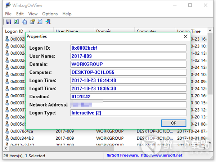Click the user icon in row 0x0078c4ca
This screenshot has width=216, height=162.
pos(7,131)
